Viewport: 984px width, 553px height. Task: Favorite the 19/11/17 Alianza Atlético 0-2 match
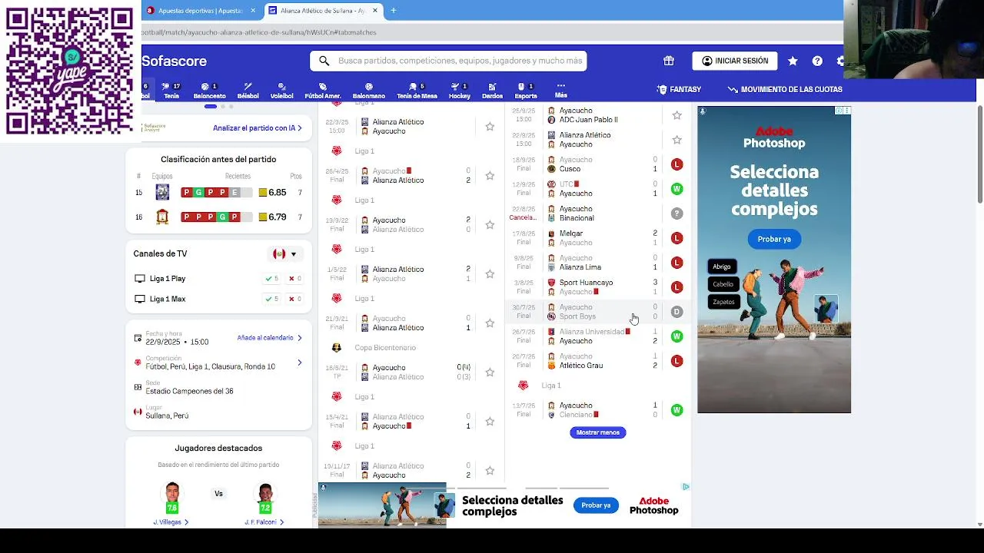pos(490,471)
